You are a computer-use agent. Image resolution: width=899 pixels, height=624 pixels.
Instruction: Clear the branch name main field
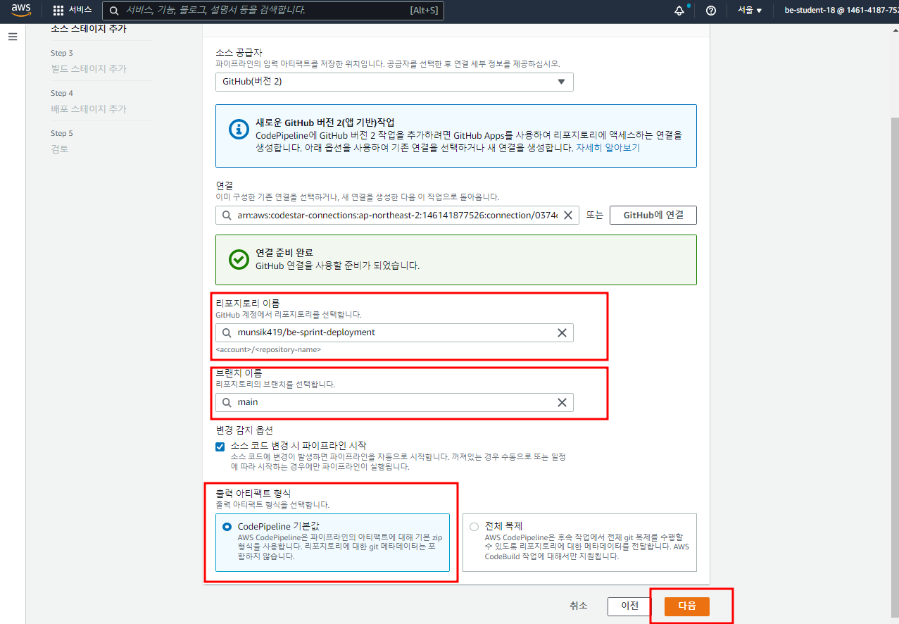coord(562,402)
